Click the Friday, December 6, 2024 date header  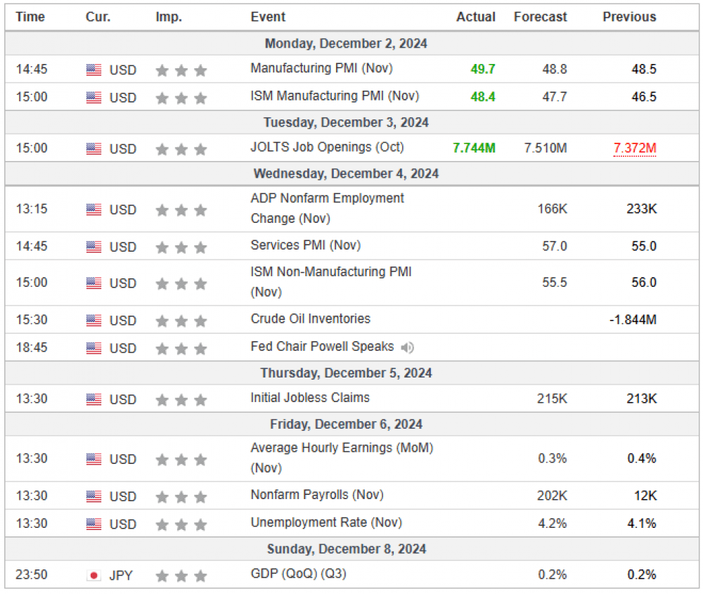(346, 424)
